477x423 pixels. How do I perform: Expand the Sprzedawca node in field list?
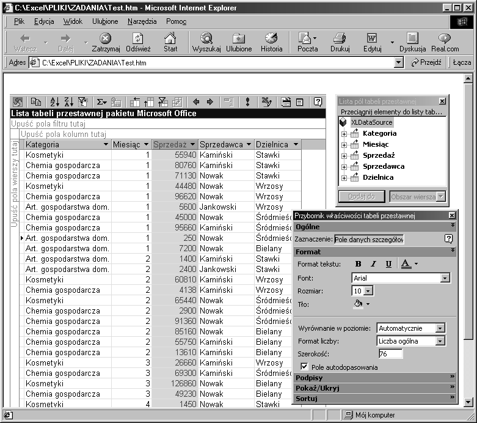click(x=344, y=167)
